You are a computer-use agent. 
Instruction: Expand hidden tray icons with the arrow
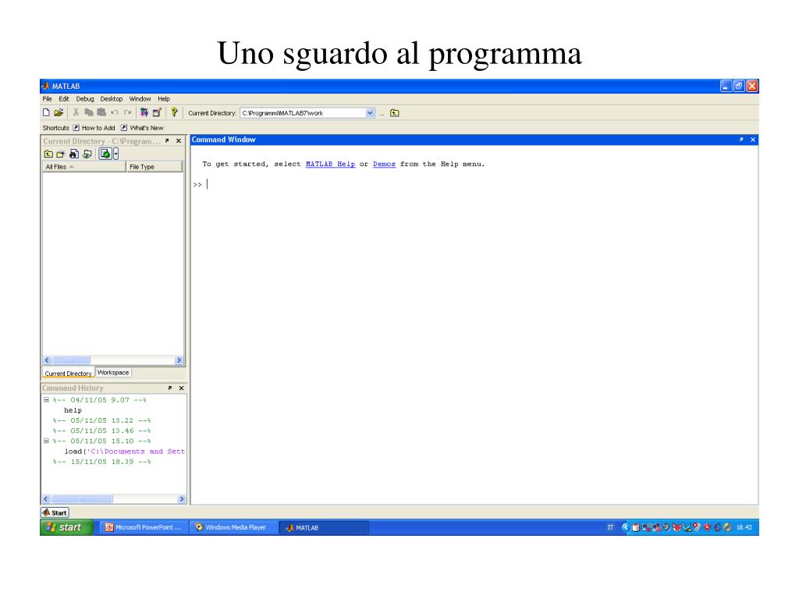pos(625,528)
